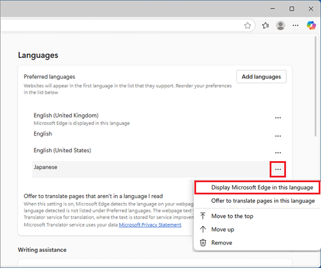
Task: Click the Move up arrow icon
Action: 203,229
